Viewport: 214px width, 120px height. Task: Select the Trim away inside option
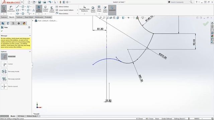coord(4,71)
